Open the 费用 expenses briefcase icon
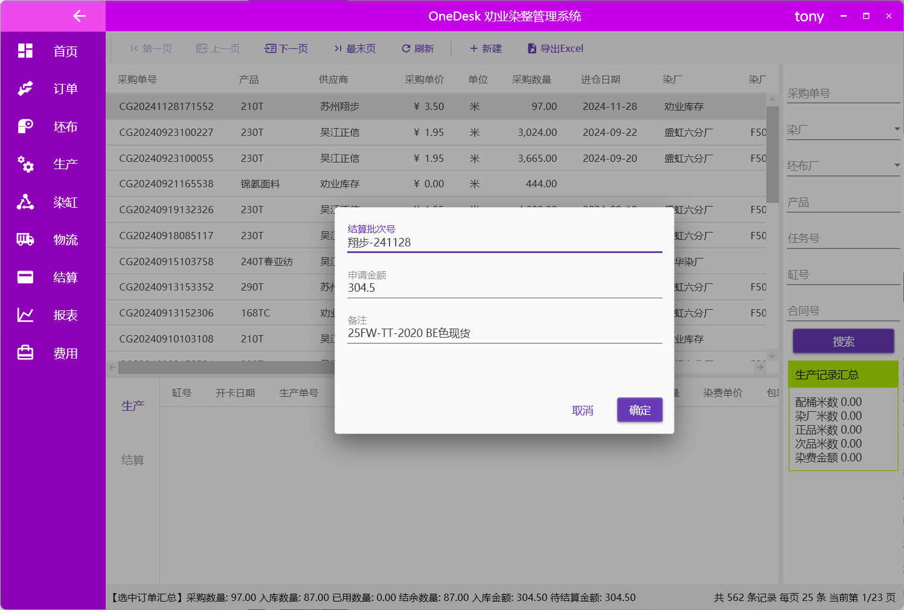Viewport: 904px width, 610px height. coord(25,353)
